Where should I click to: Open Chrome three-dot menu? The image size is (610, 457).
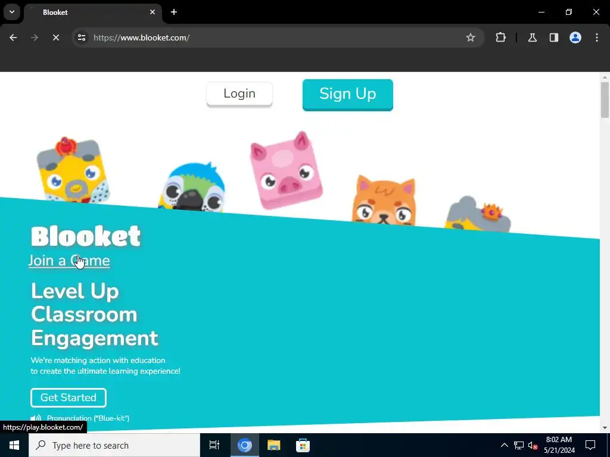coord(597,37)
